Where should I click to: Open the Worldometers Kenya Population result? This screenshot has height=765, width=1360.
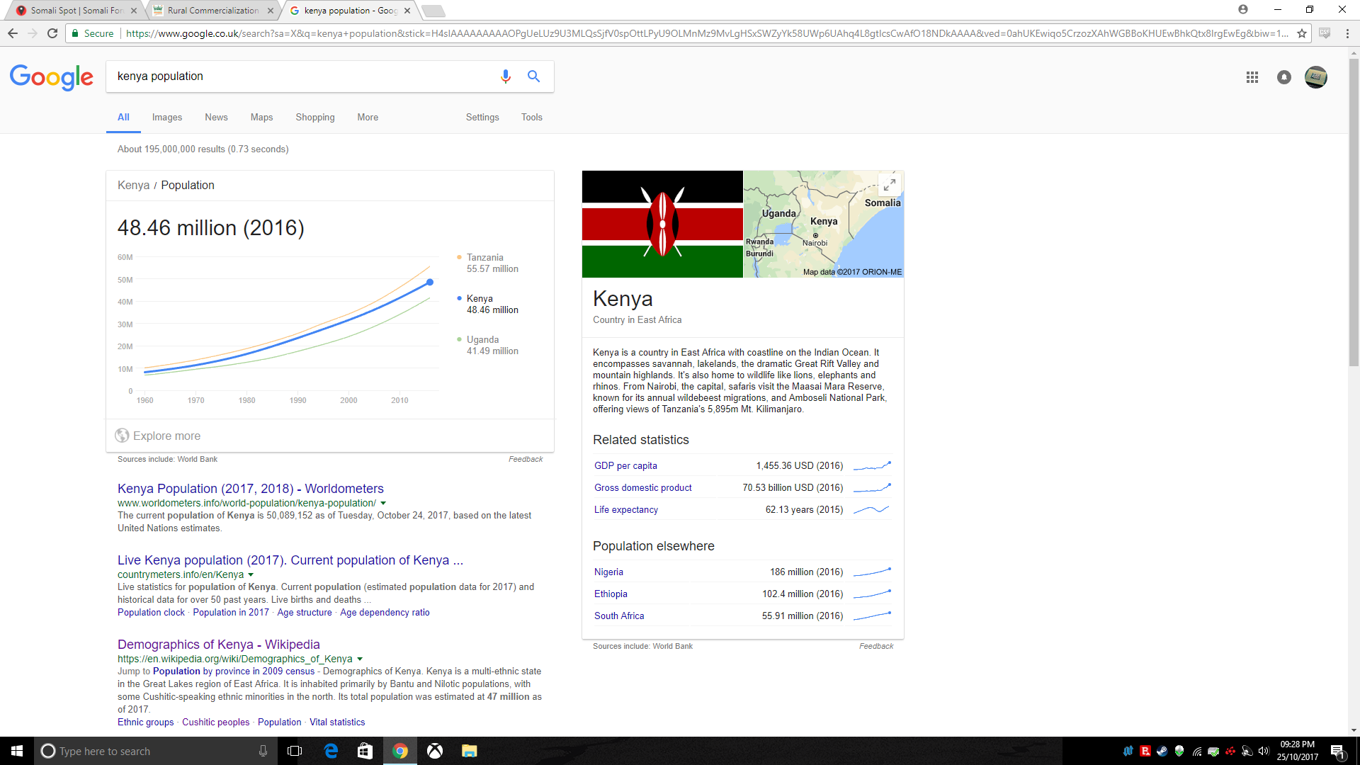(251, 489)
